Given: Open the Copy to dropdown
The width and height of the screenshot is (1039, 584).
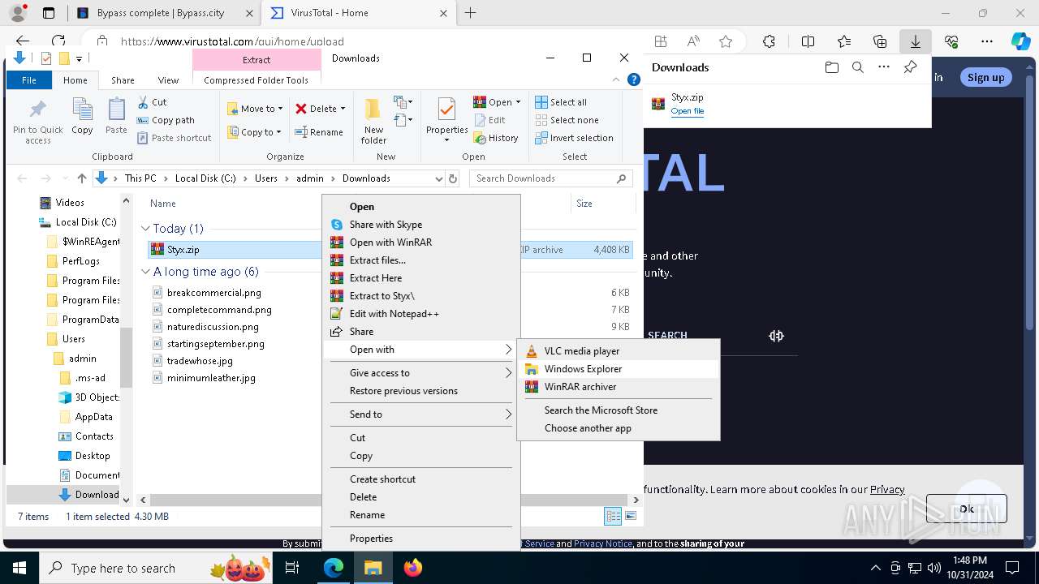Looking at the screenshot, I should tap(254, 132).
